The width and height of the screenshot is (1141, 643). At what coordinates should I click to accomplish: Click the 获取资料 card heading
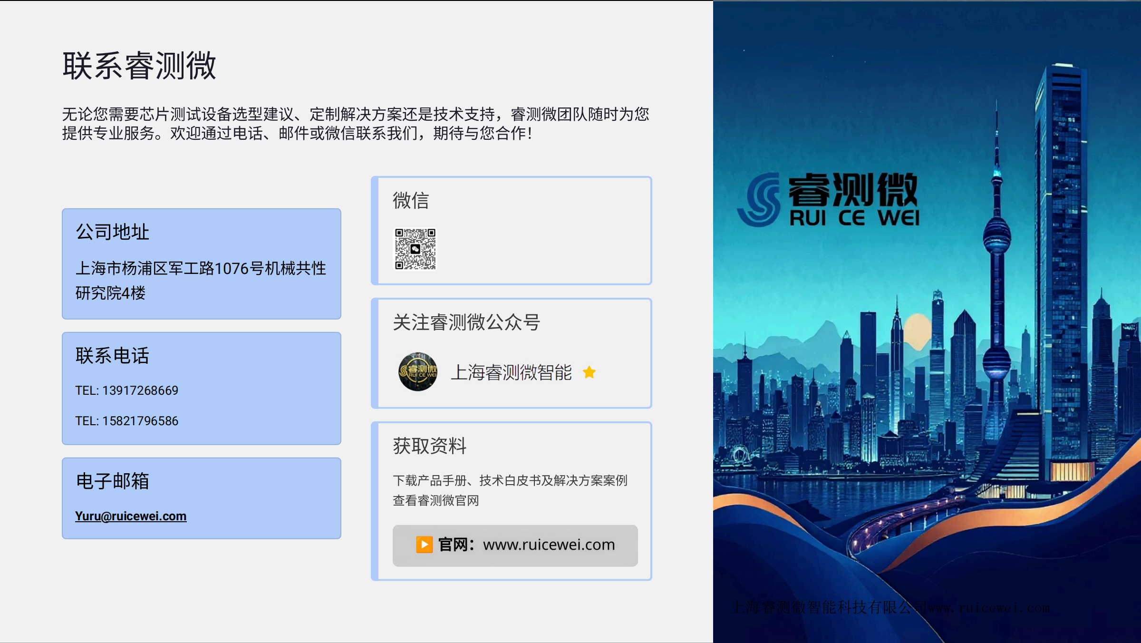tap(429, 446)
